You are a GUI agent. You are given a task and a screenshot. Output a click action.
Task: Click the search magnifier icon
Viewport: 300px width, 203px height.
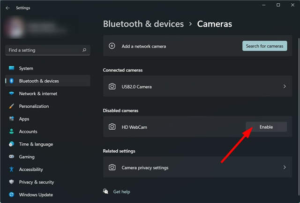point(84,50)
